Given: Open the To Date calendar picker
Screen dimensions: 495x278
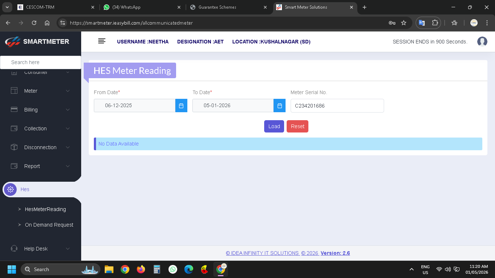Looking at the screenshot, I should click(x=279, y=106).
